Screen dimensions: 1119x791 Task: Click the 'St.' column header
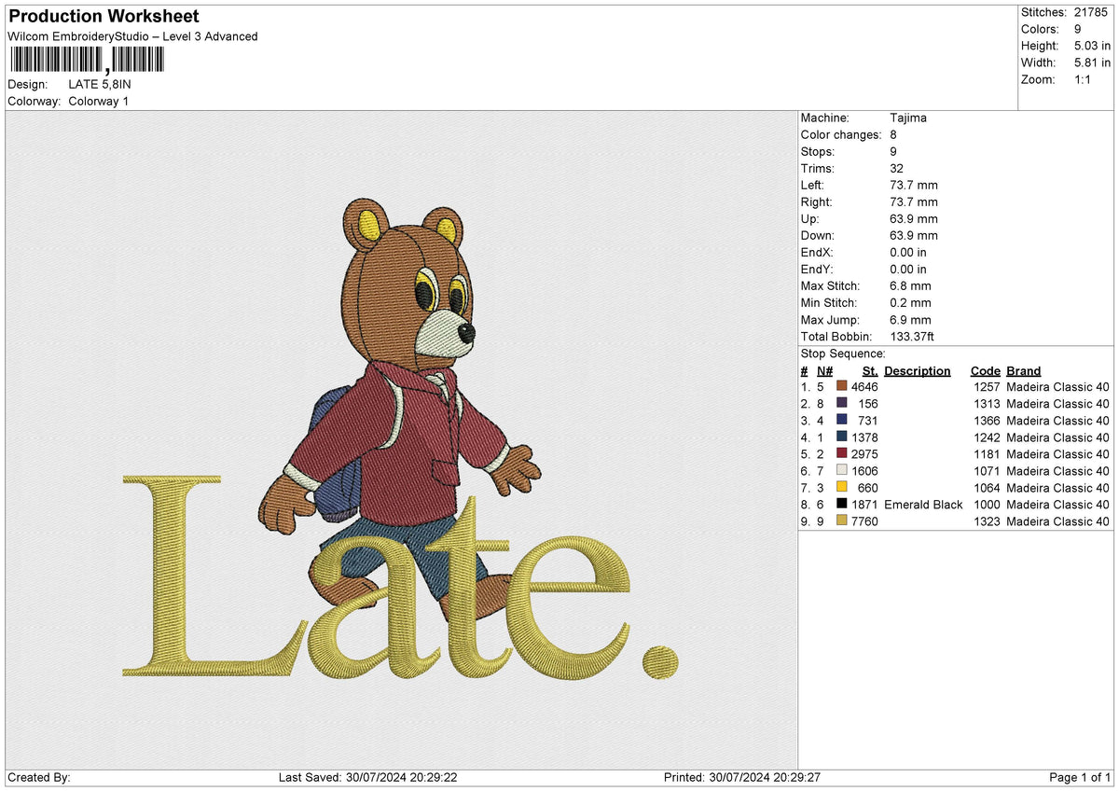pos(870,370)
